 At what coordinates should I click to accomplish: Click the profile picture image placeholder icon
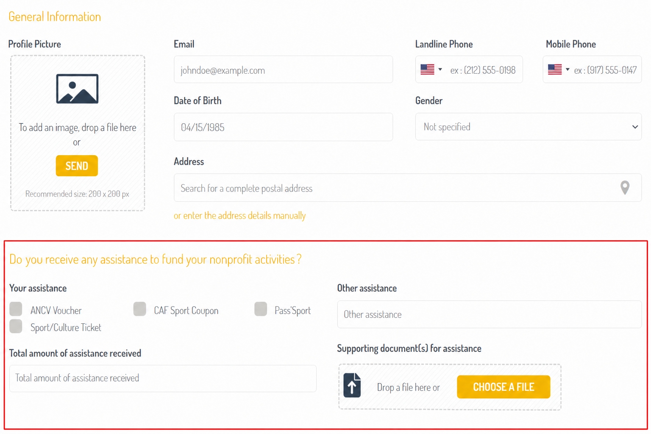click(x=77, y=89)
